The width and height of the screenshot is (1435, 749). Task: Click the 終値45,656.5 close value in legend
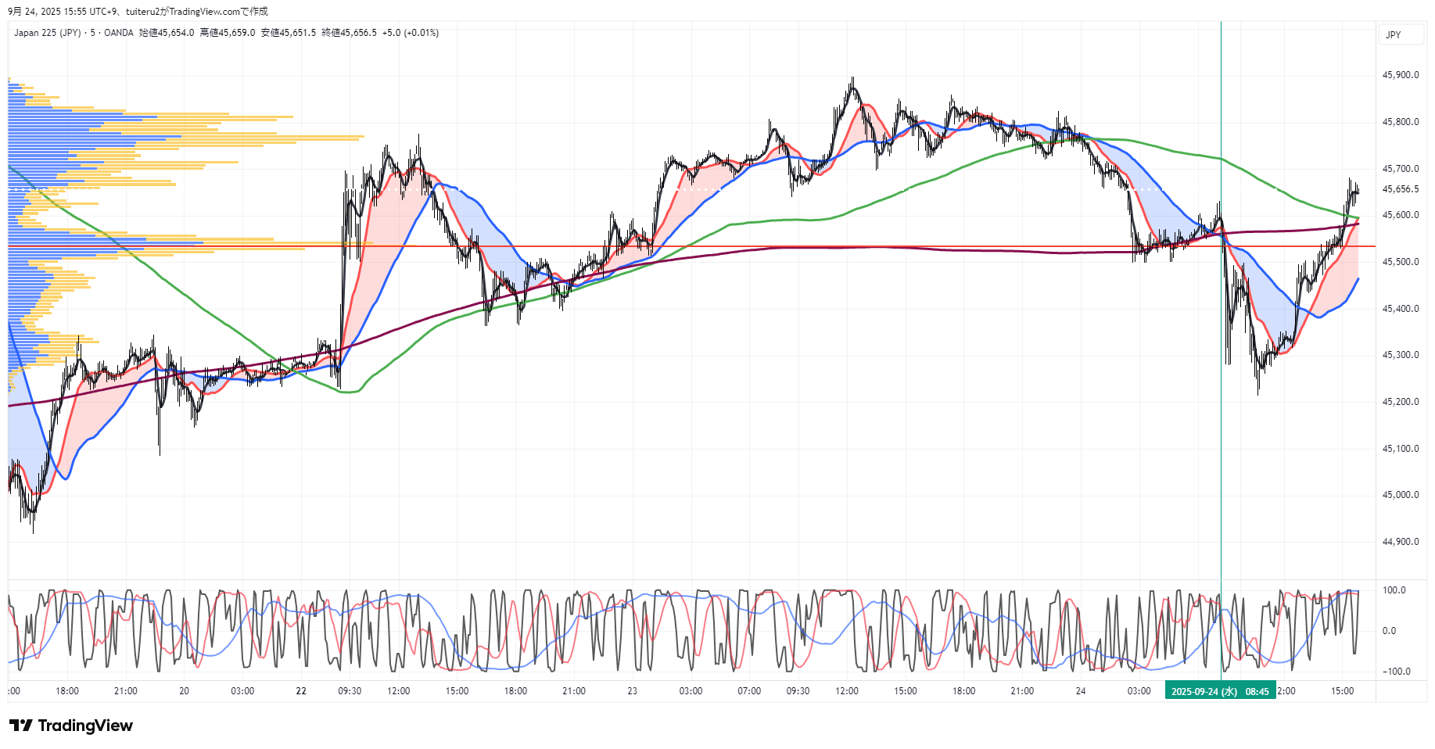pos(350,33)
